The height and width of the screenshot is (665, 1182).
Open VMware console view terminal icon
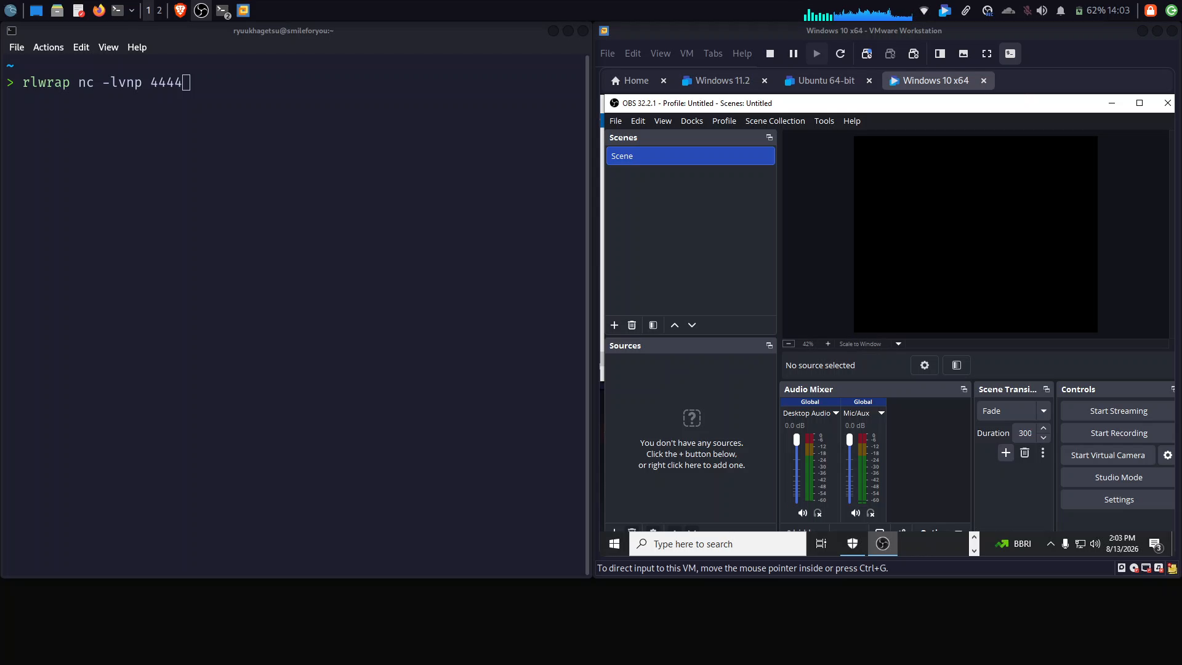click(x=1010, y=54)
